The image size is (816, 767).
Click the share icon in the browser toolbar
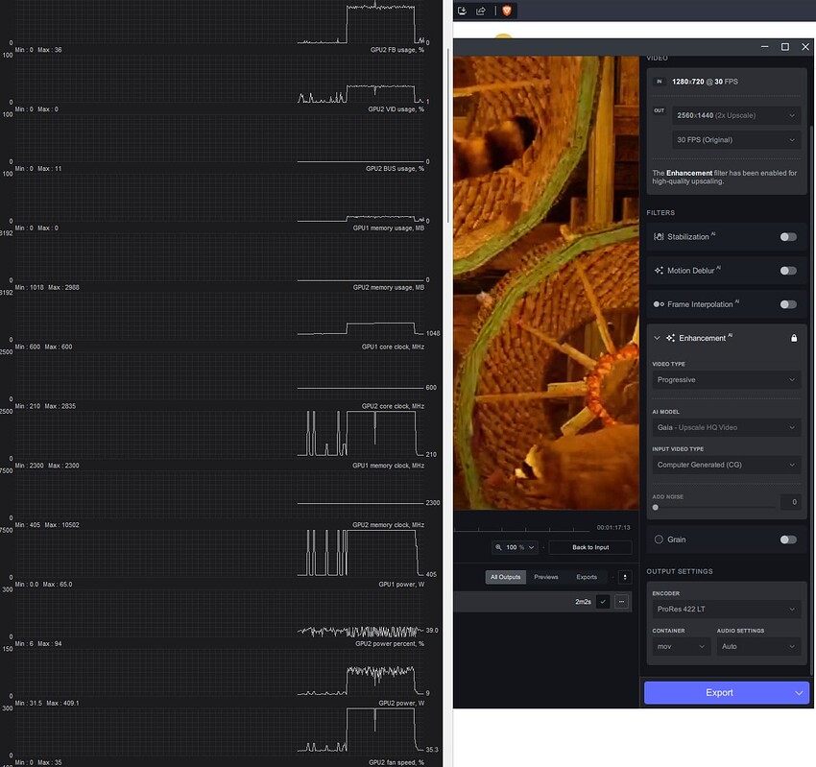pyautogui.click(x=479, y=12)
